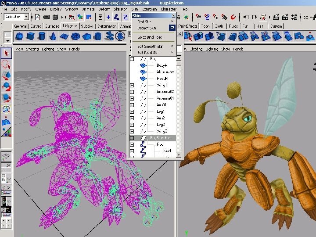Activate the Show Manipulator tool
Viewport: 316px width, 237px height.
6,132
